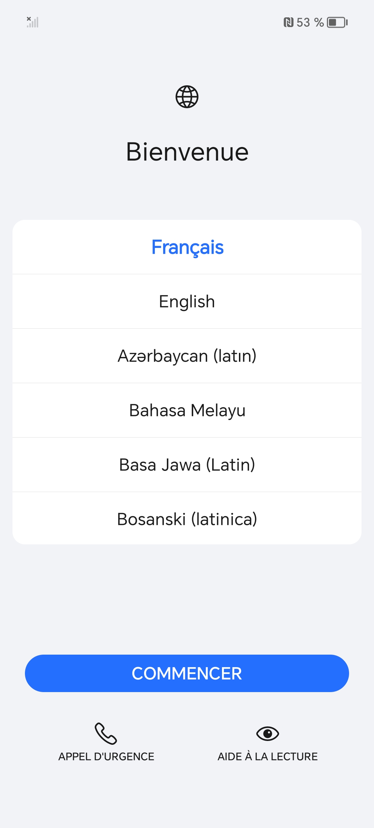Tap the no-signal cellular icon

(x=33, y=22)
